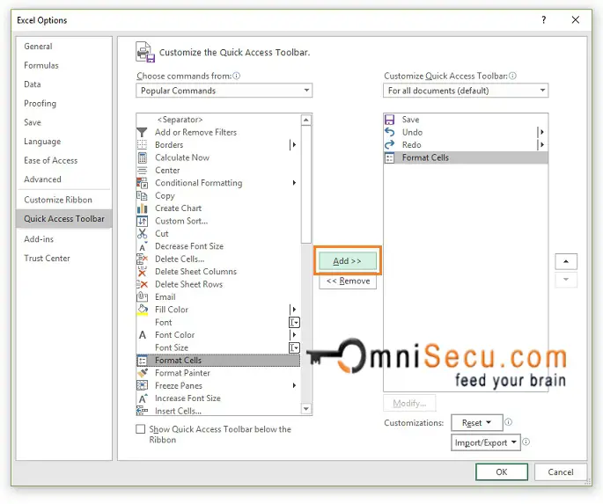Expand the Fill Color submenu arrow
The height and width of the screenshot is (504, 603).
click(x=293, y=310)
